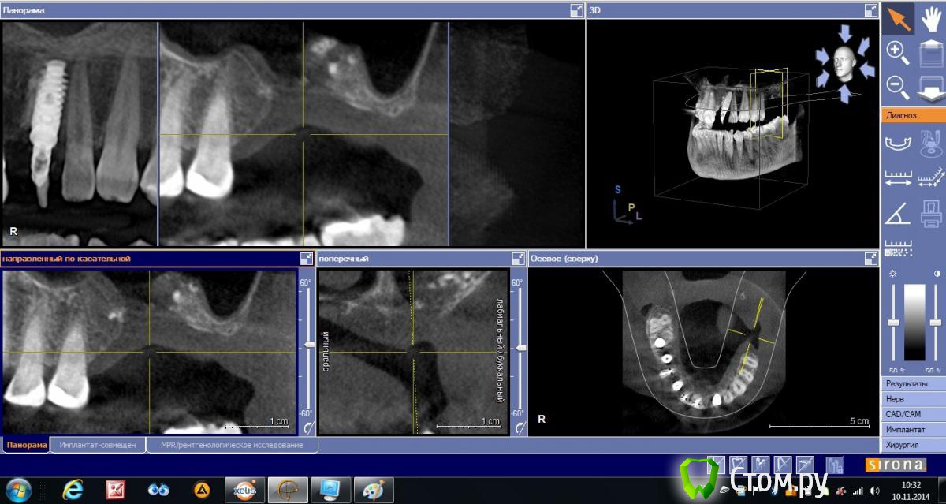Activate the hand pan tool
Viewport: 946px width, 504px height.
931,19
